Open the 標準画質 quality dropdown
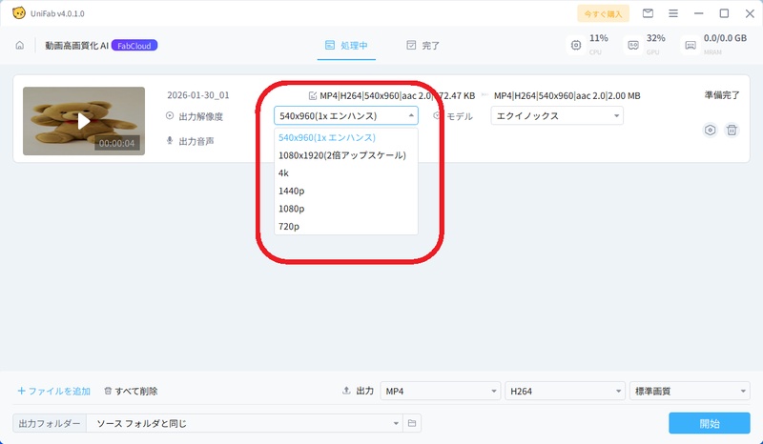 (690, 391)
